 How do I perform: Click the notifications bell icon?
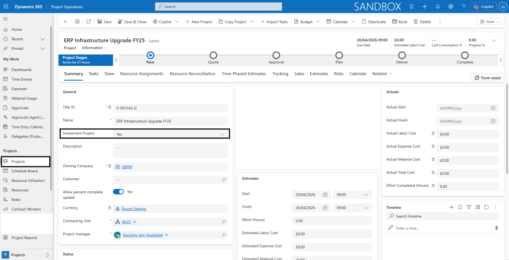(438, 6)
